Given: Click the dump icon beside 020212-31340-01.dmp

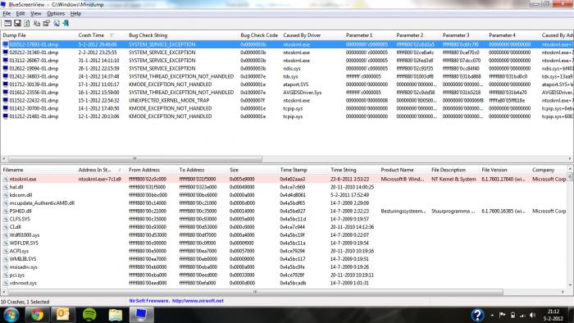Looking at the screenshot, I should [5, 52].
